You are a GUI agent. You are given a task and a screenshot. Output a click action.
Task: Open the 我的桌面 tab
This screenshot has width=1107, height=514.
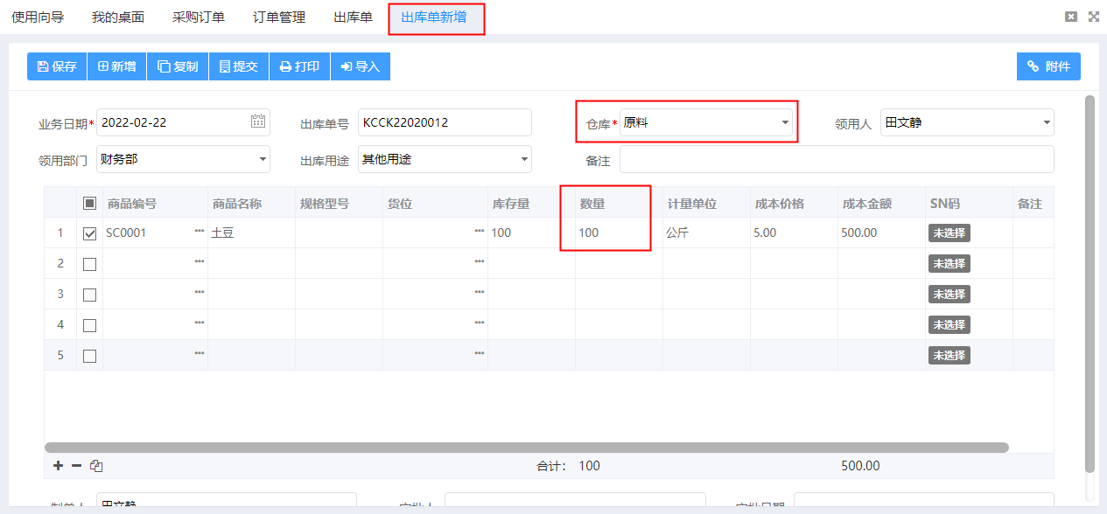(x=120, y=17)
